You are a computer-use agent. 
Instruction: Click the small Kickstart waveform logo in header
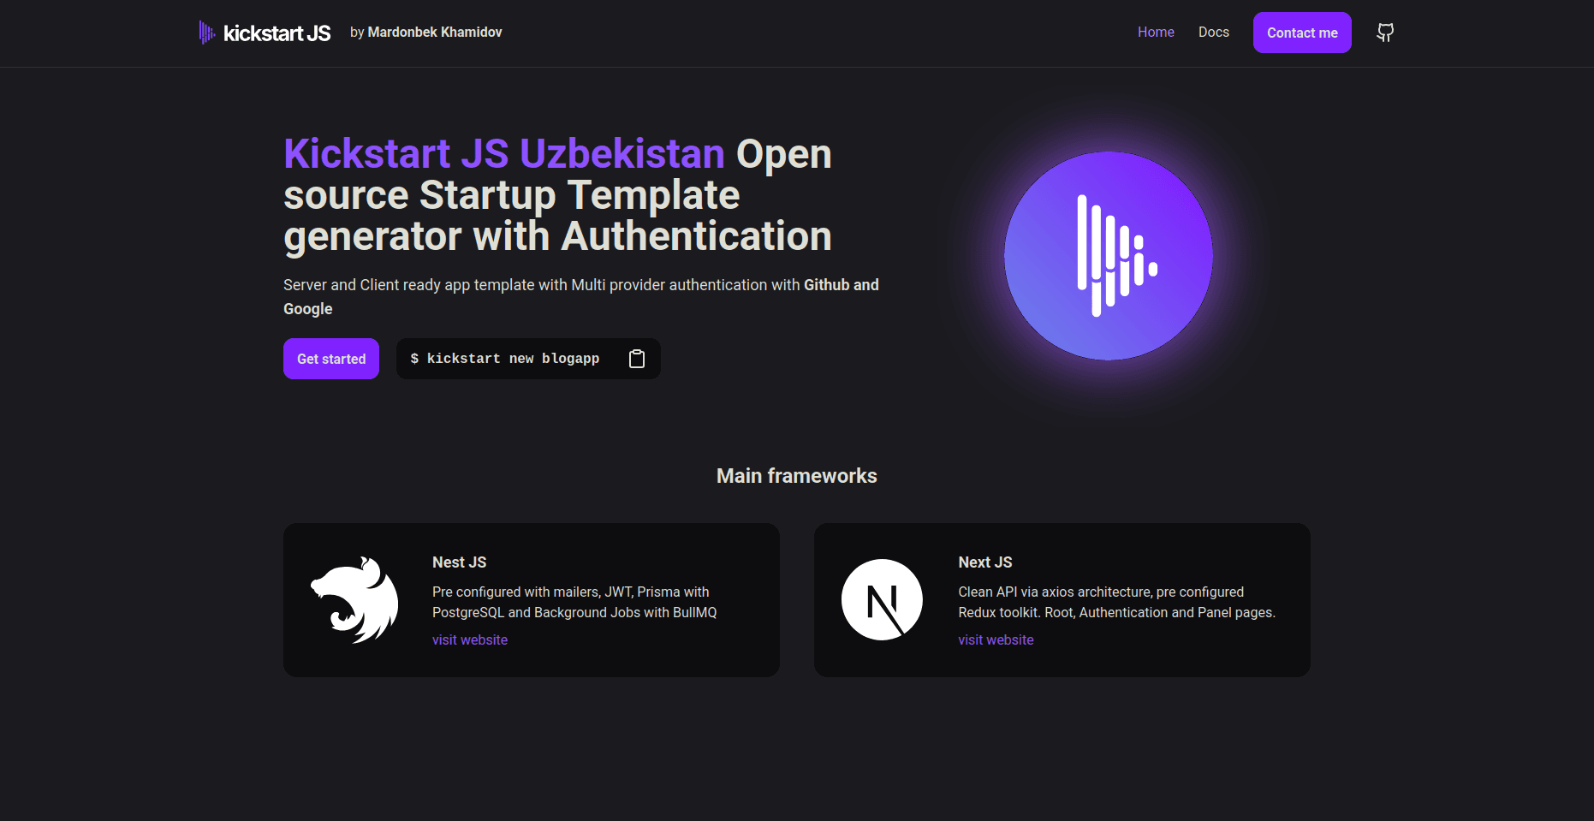(206, 33)
